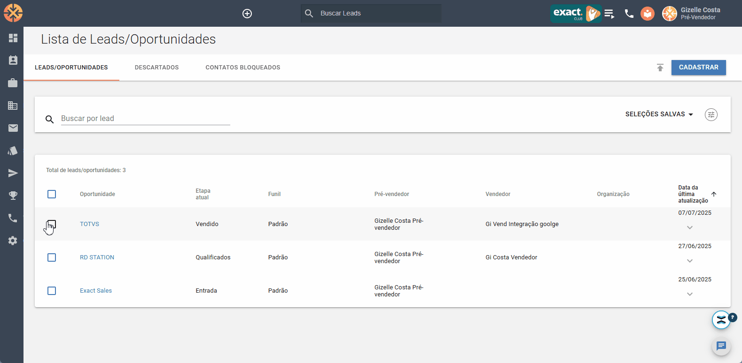
Task: Click the Padrão funnel cell in TOTVS row
Action: (278, 224)
